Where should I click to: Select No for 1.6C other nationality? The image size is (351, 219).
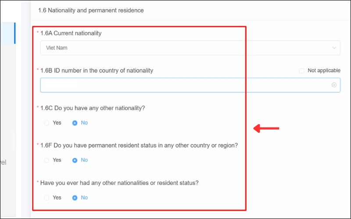pyautogui.click(x=75, y=123)
